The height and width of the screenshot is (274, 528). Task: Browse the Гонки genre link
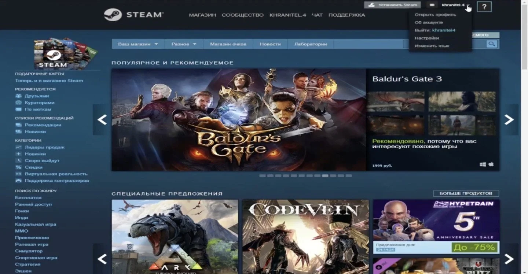pos(22,211)
